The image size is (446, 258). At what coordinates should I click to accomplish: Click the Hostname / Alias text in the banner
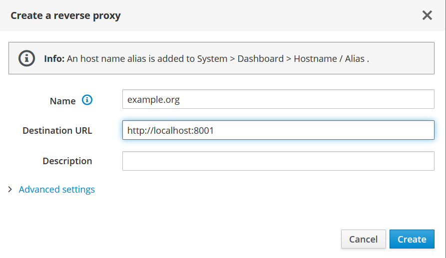[x=329, y=58]
